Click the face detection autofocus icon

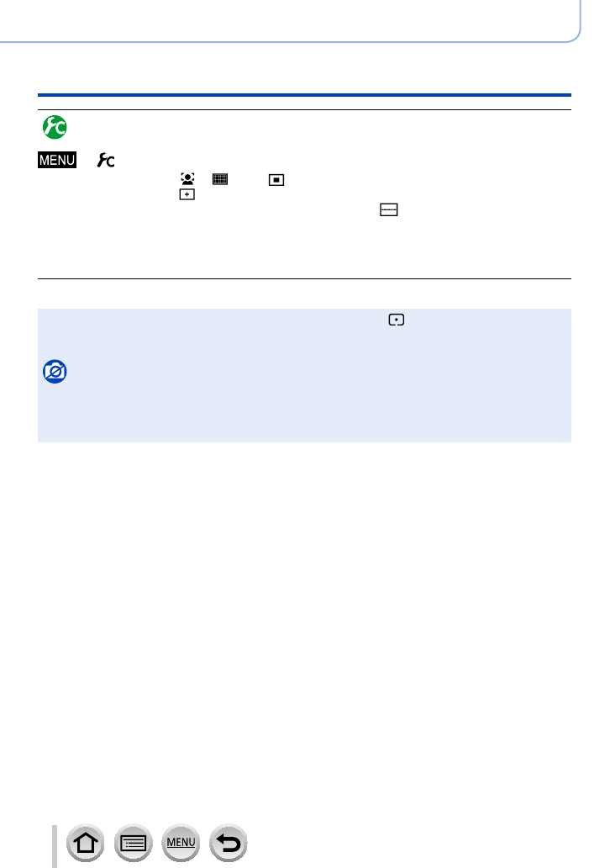pyautogui.click(x=187, y=179)
